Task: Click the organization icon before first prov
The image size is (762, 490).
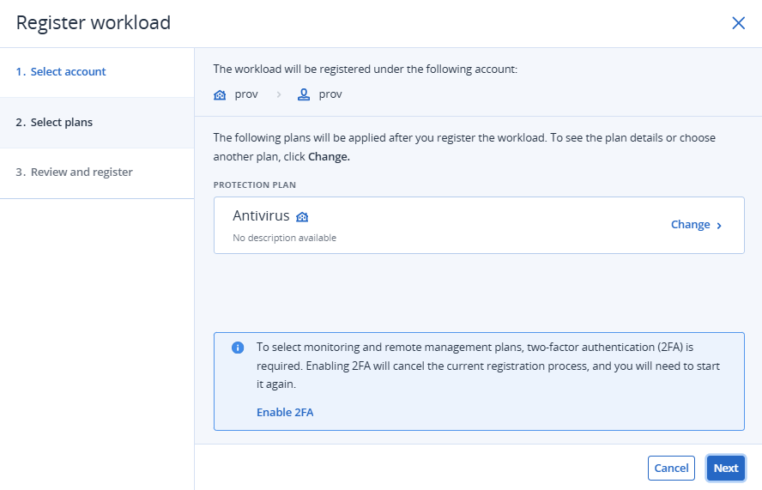Action: coord(220,94)
